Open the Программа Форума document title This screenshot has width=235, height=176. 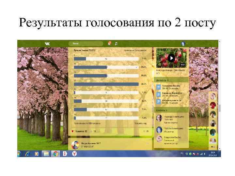171,86
